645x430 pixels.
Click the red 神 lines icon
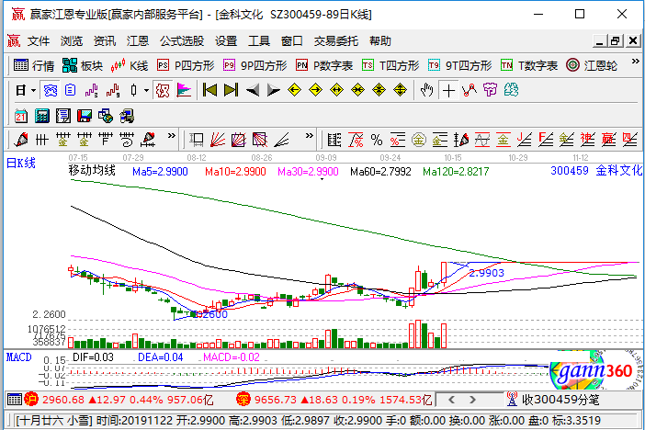pyautogui.click(x=587, y=140)
